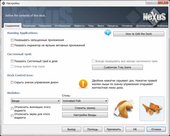170x136 pixels.
Task: Click the Отмена button
Action: [156, 129]
